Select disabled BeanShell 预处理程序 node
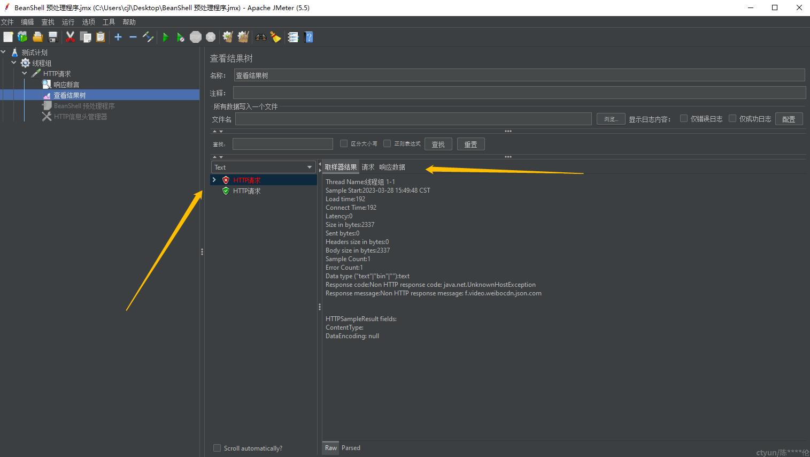The image size is (810, 457). (84, 106)
